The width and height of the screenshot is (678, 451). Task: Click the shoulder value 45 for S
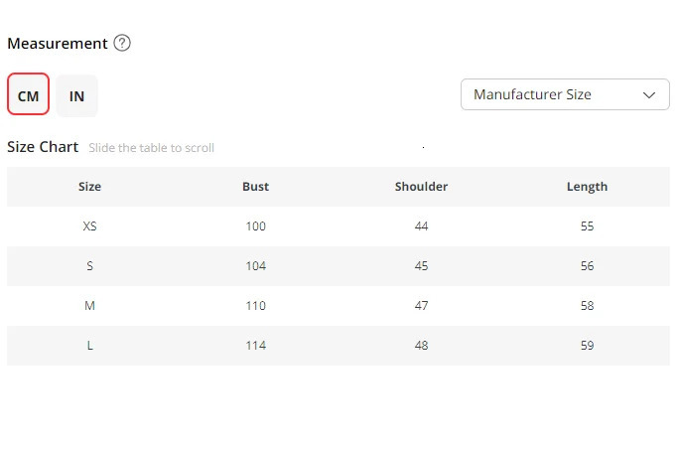click(x=421, y=266)
